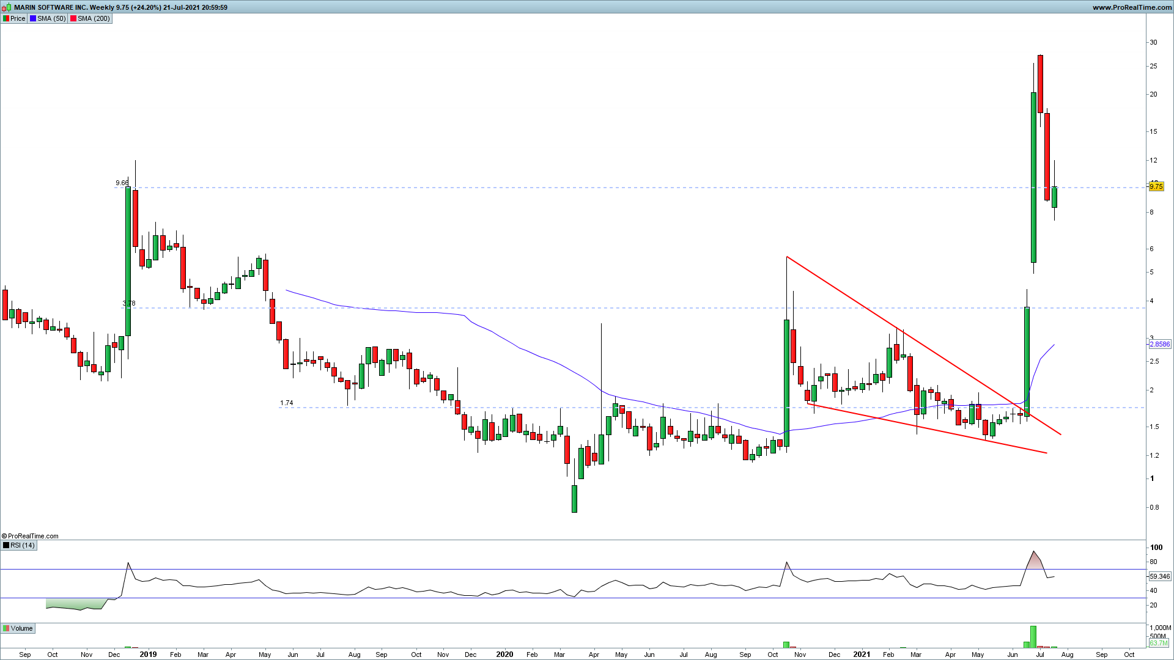
Task: Click the Price indicator label
Action: coord(18,18)
